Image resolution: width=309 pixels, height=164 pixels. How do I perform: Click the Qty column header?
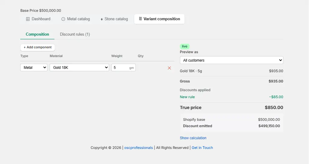tap(141, 56)
